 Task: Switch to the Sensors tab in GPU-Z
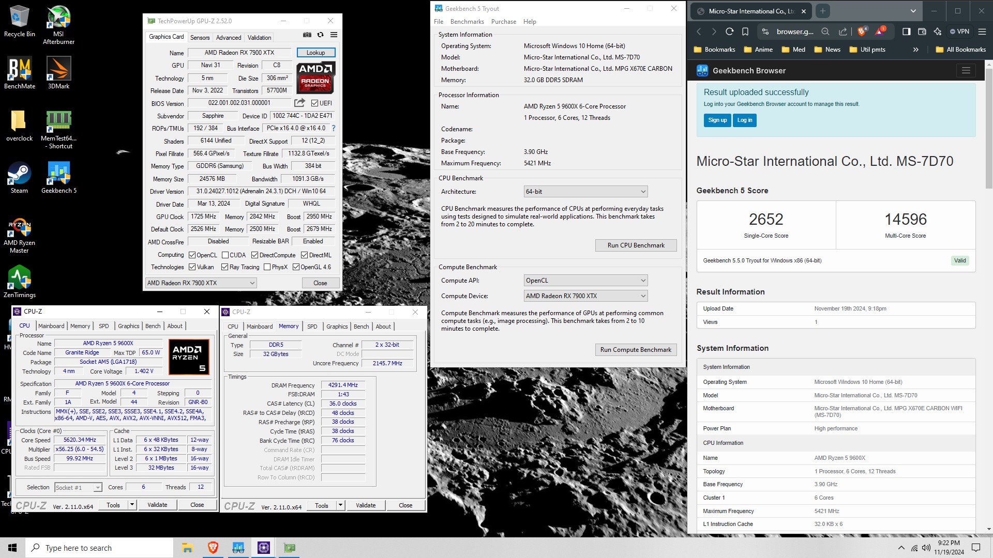pos(200,38)
